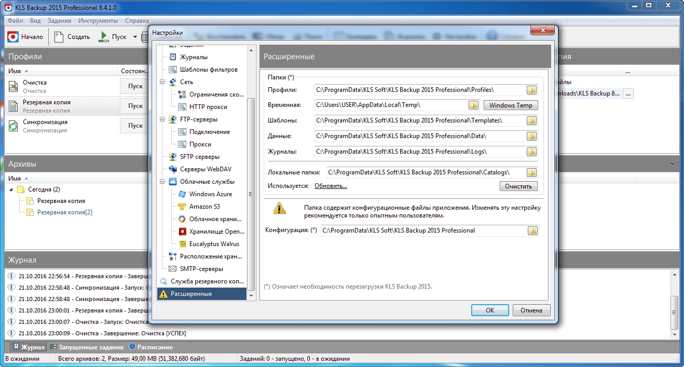Open the Пуск toolbar dropdown arrow

(135, 37)
